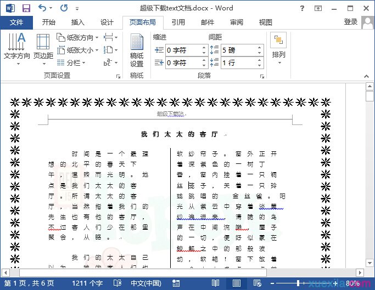Switch to the 视图 tab

point(266,22)
